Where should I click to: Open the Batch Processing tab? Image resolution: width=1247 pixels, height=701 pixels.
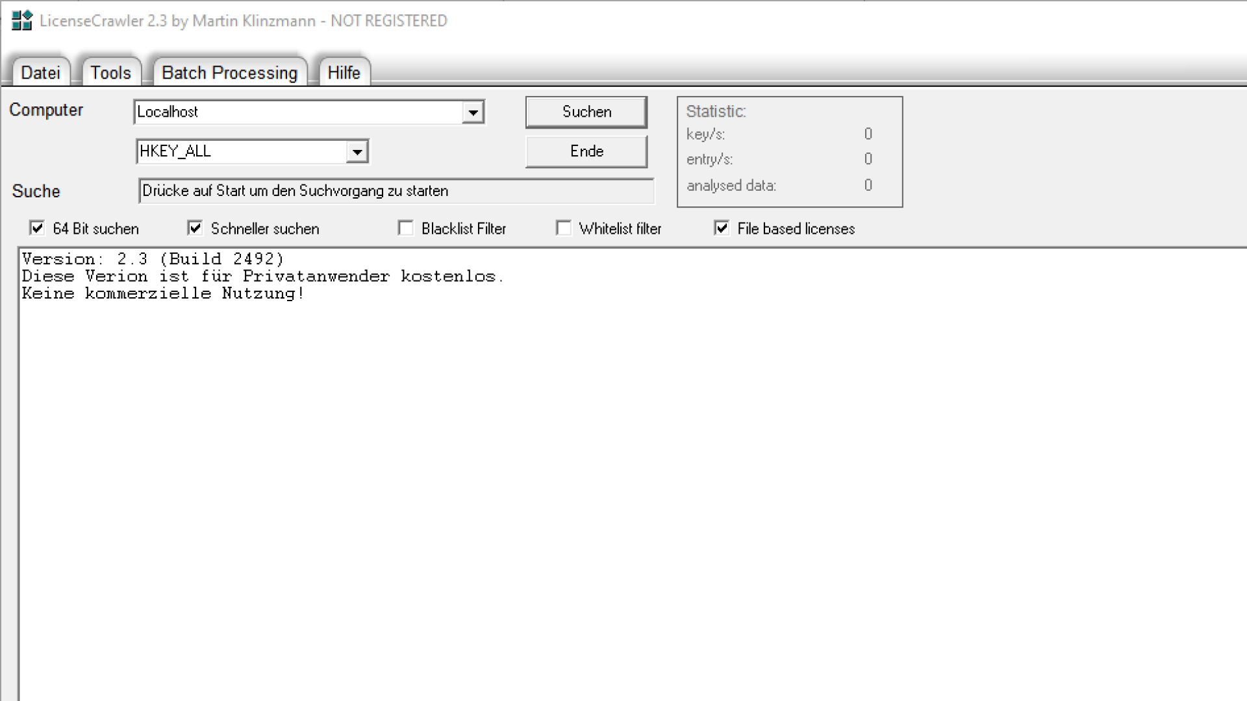[229, 72]
